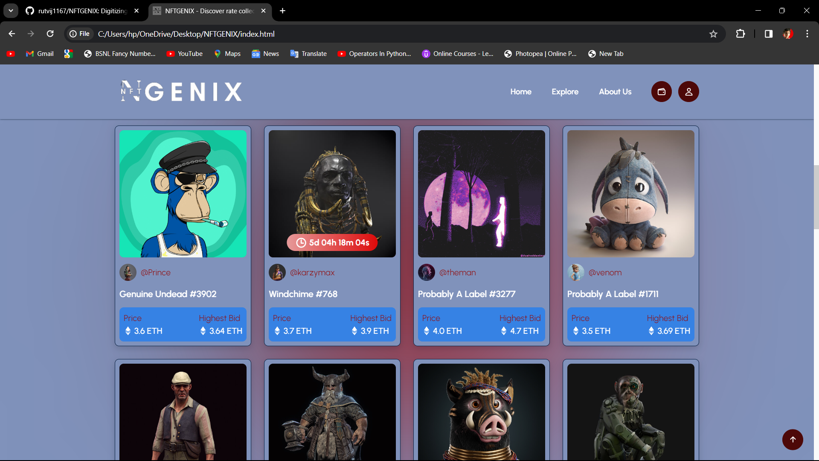819x461 pixels.
Task: Open @karzymax avatar picture
Action: 277,272
